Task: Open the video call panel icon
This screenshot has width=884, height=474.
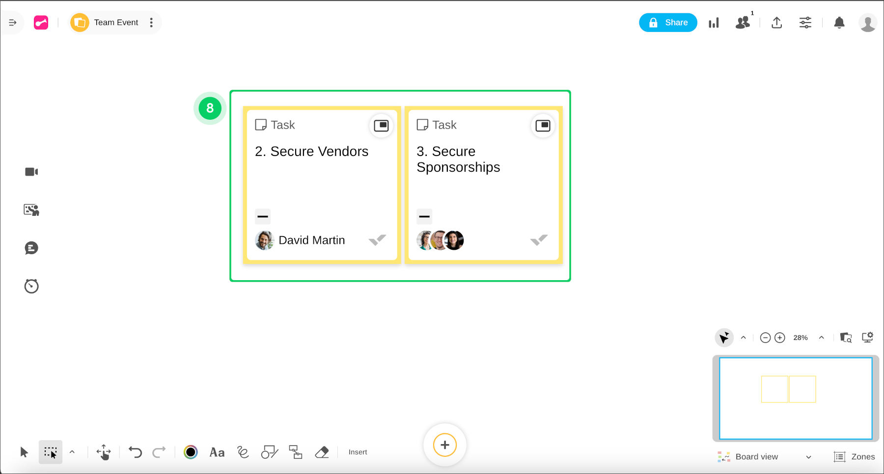Action: (31, 172)
